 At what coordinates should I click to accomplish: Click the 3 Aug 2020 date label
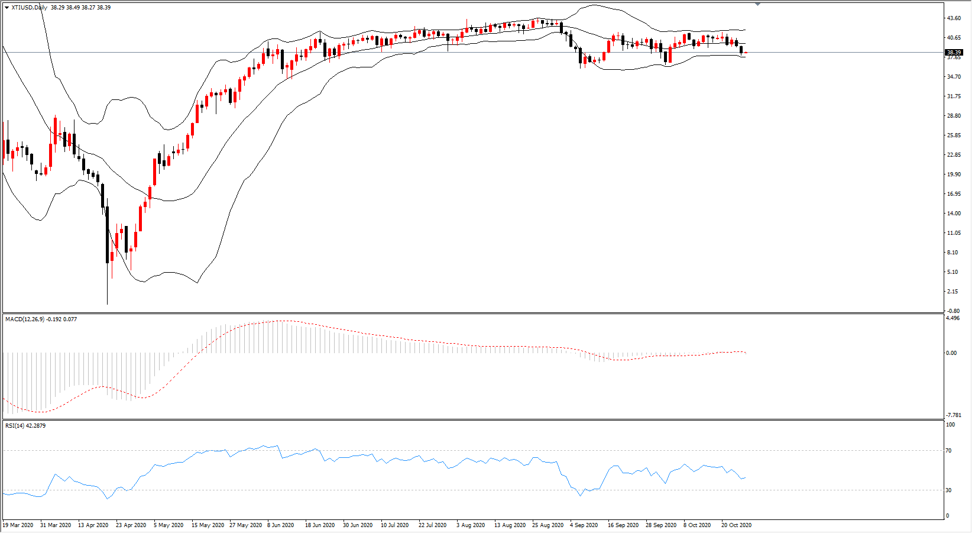tap(471, 525)
